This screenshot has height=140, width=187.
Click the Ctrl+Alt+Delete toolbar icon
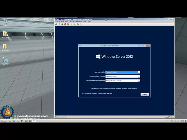click(x=56, y=24)
